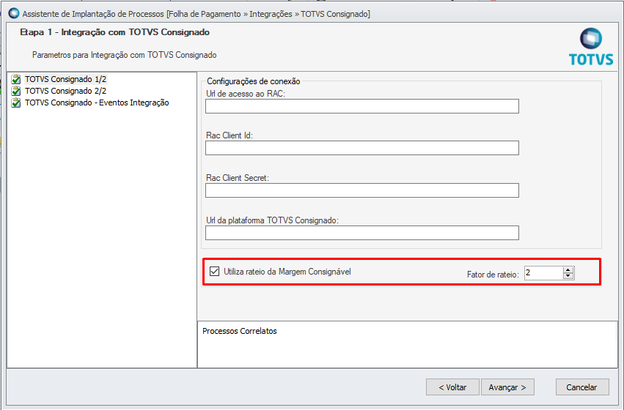The width and height of the screenshot is (624, 410).
Task: Select TOTVS Consignado - Eventos Integração step
Action: [x=97, y=103]
